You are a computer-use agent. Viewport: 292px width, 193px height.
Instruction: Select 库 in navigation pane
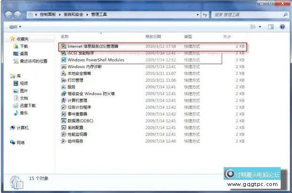tap(19, 76)
